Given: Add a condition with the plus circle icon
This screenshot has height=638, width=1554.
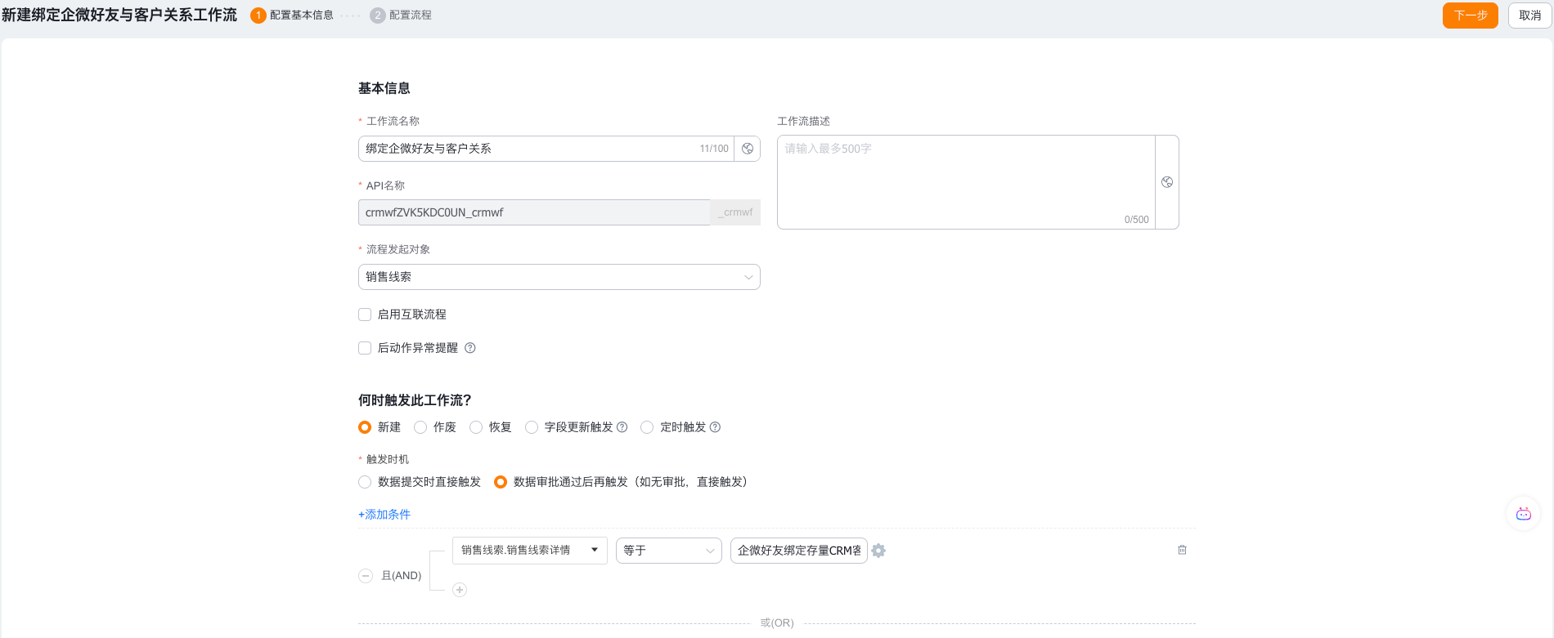Looking at the screenshot, I should 460,590.
